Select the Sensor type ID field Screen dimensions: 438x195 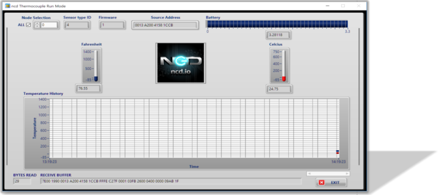(x=77, y=25)
